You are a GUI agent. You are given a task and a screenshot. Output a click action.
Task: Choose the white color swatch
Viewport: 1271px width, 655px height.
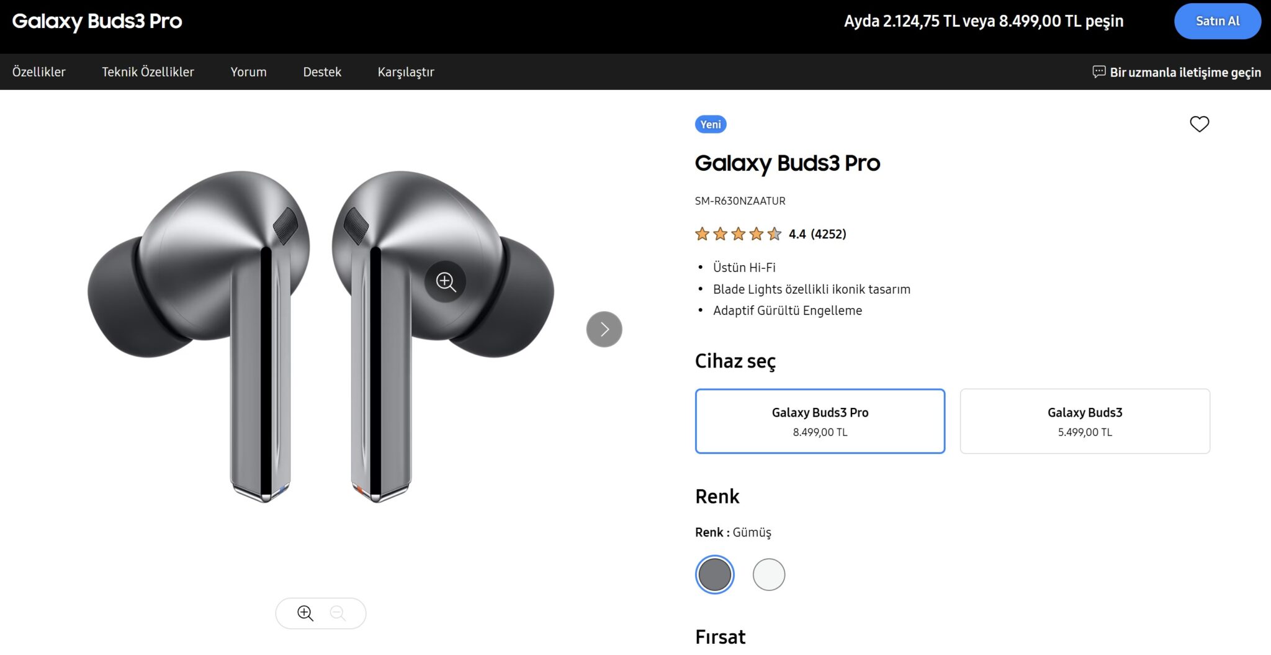(768, 574)
